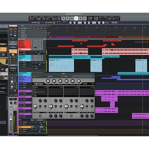The height and width of the screenshot is (149, 149).
Task: Click the left red knob in channel strip
Action: 11,29
